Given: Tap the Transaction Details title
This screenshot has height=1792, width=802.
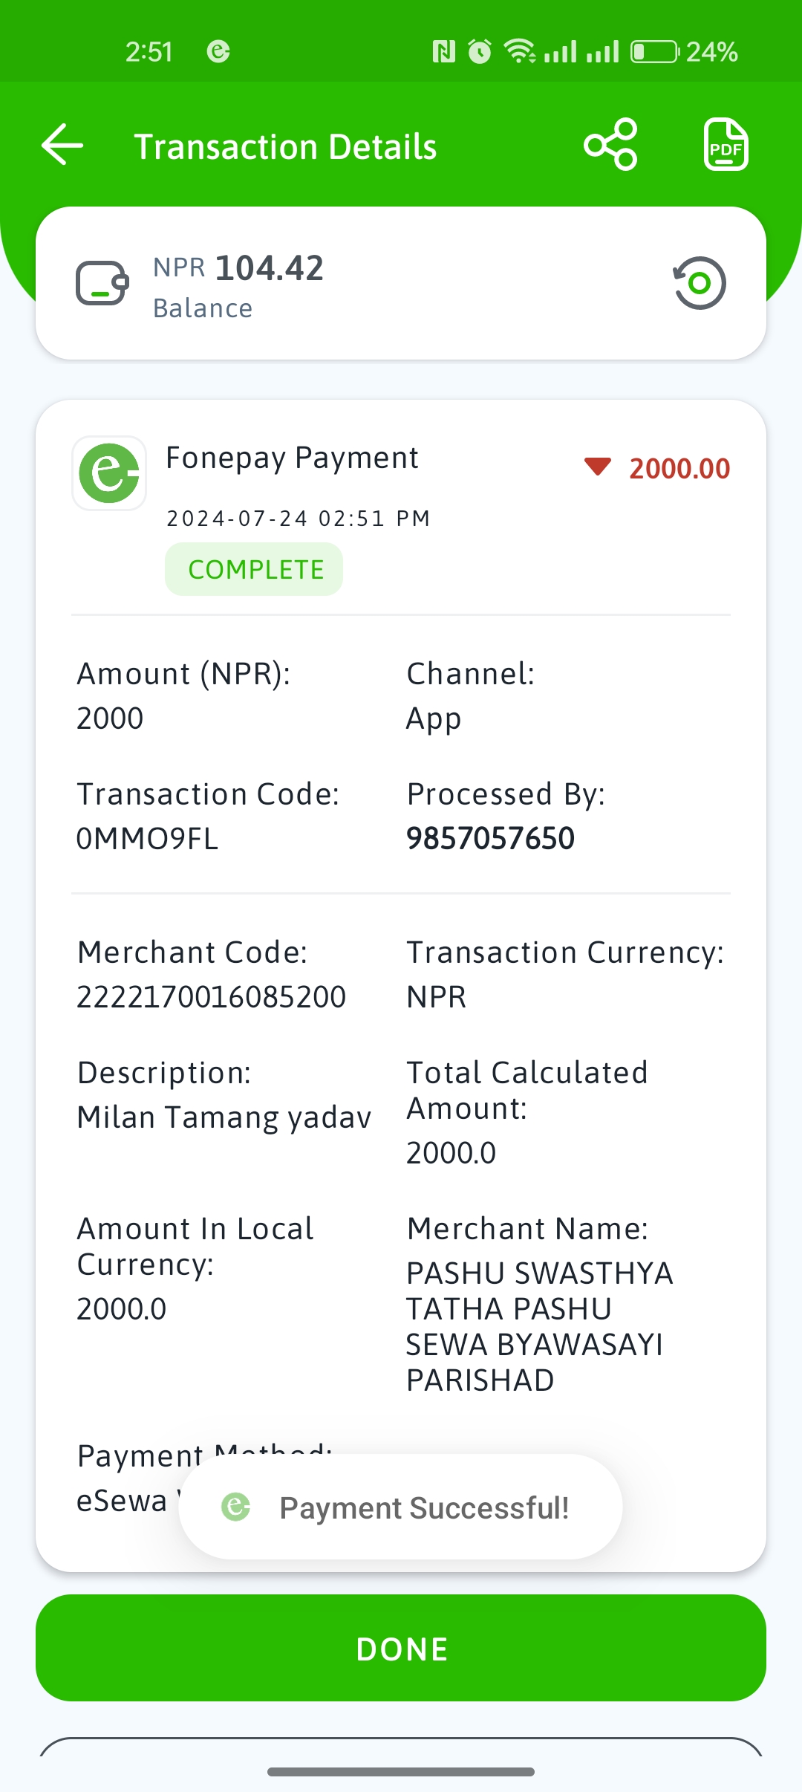Looking at the screenshot, I should click(285, 146).
